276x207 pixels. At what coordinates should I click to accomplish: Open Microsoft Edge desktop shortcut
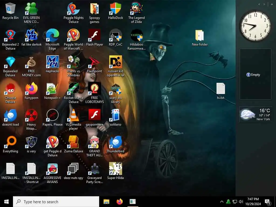[53, 40]
